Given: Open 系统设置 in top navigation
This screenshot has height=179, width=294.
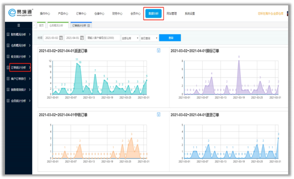Looking at the screenshot, I should pyautogui.click(x=190, y=13).
